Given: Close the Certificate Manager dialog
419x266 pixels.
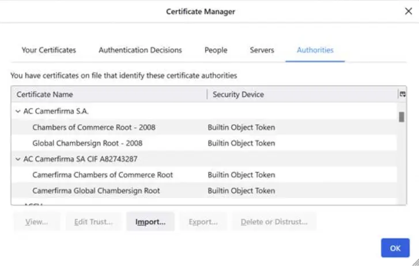Looking at the screenshot, I should click(x=408, y=12).
